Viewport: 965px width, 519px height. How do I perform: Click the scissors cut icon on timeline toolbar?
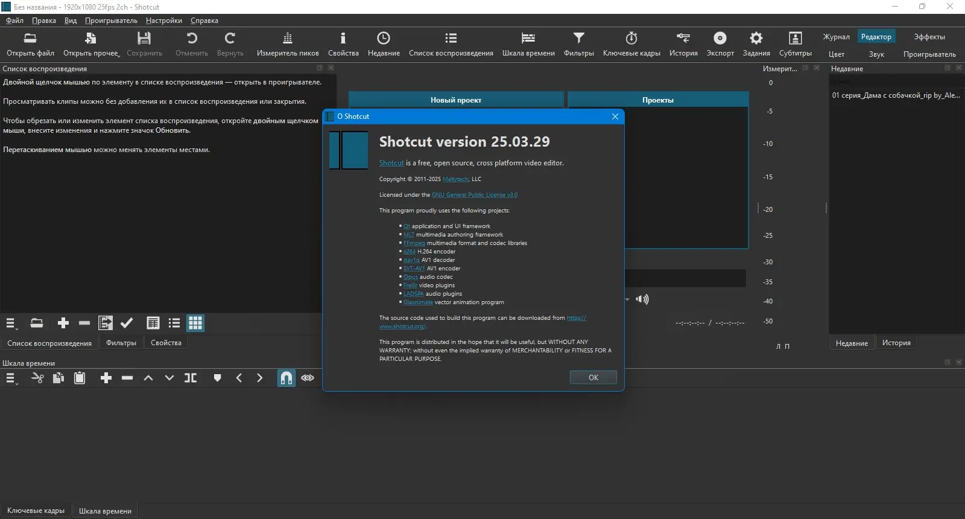37,378
